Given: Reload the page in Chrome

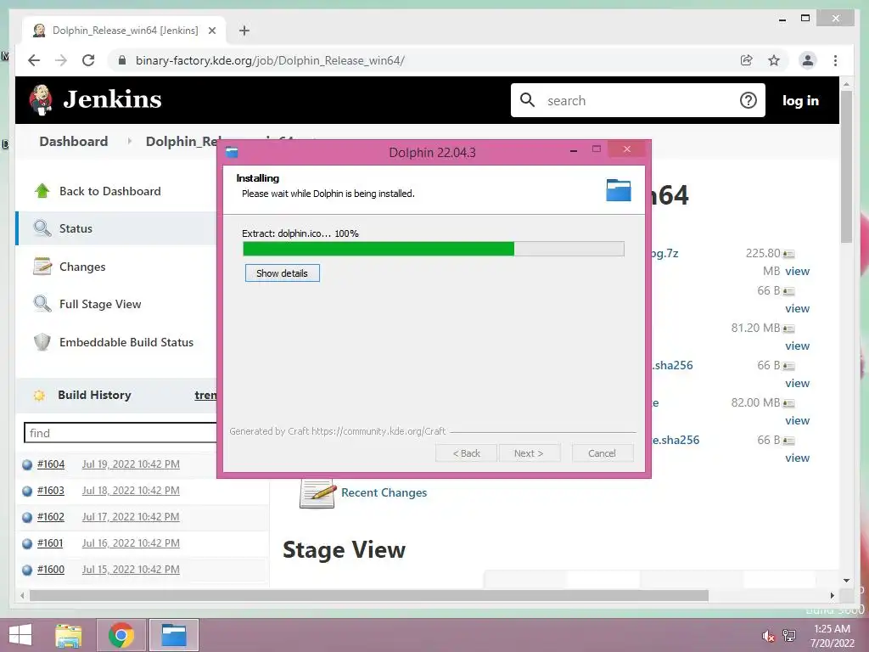Looking at the screenshot, I should click(88, 60).
